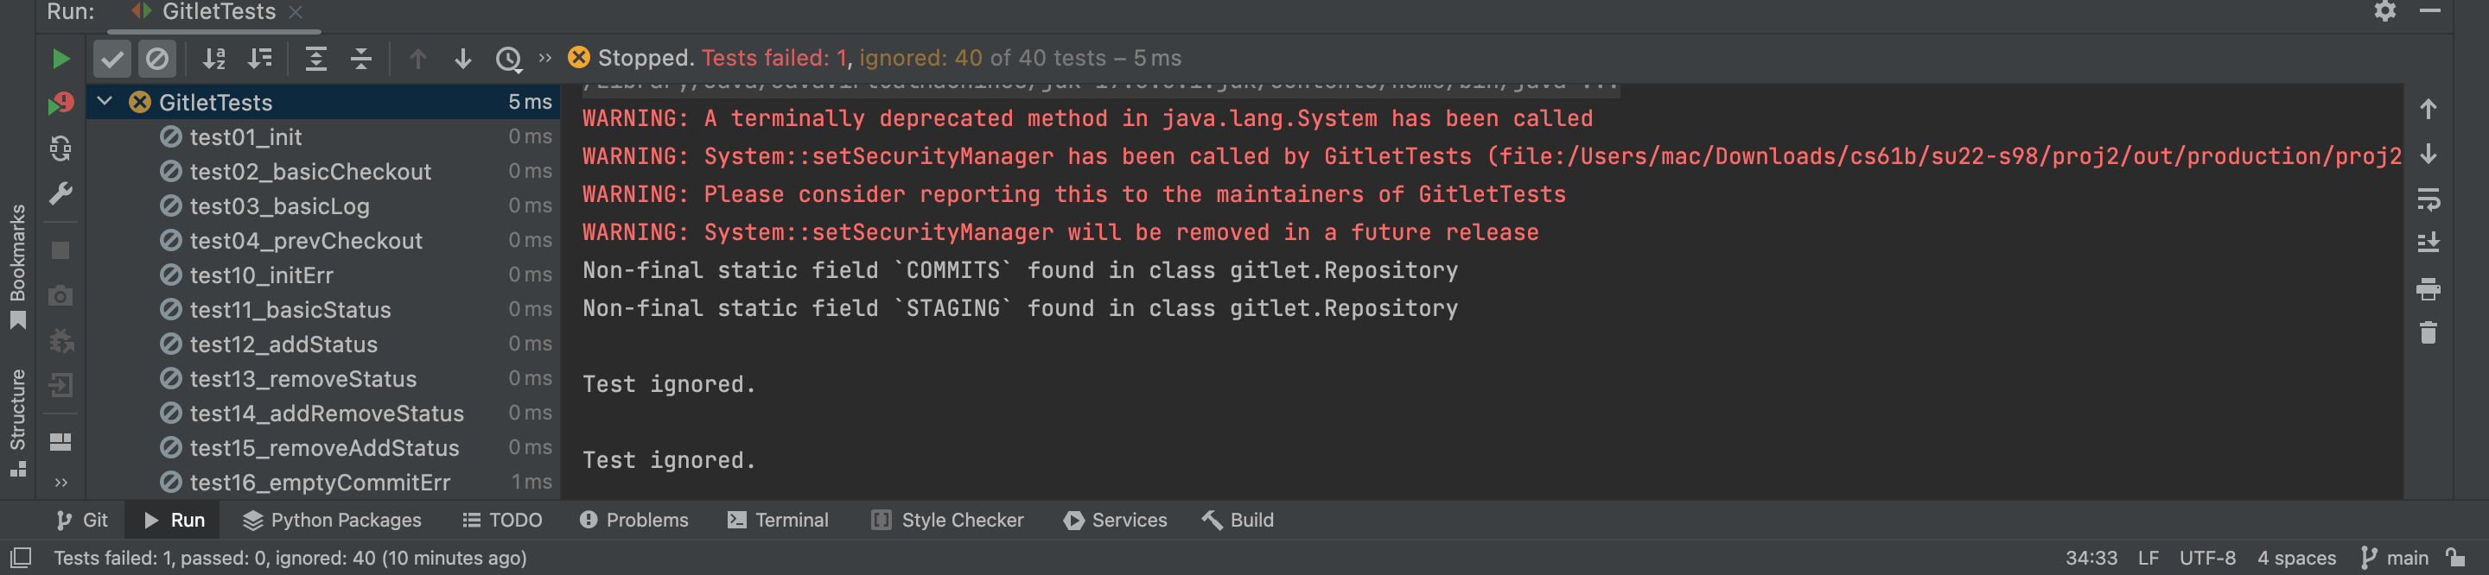This screenshot has height=575, width=2489.
Task: Collapse the GitletTests root node
Action: [105, 101]
